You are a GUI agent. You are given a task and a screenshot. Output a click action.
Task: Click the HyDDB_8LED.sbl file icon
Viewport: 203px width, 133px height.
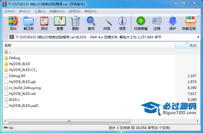[6, 93]
